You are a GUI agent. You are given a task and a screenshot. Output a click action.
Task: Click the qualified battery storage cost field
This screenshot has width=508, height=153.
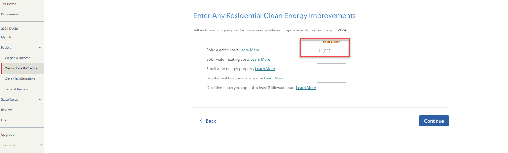331,88
